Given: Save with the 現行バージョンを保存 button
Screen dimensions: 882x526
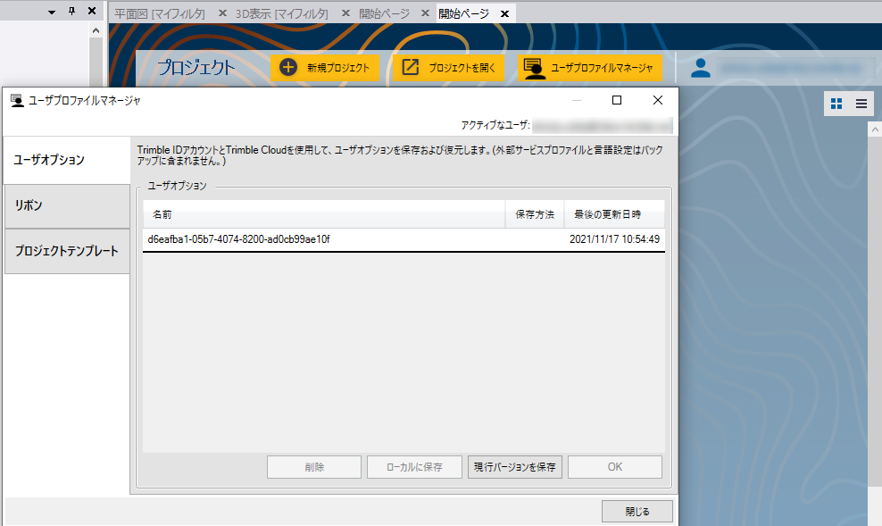Looking at the screenshot, I should 515,466.
